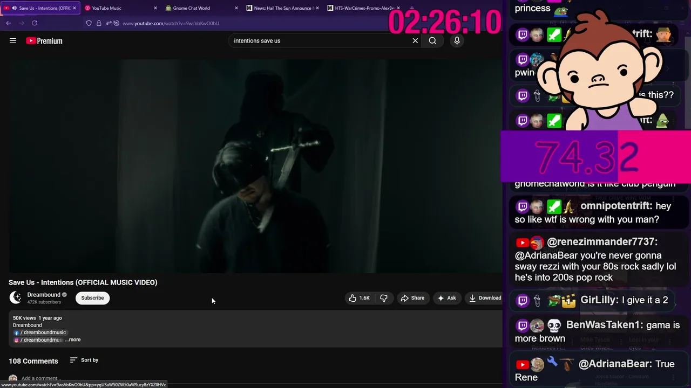Viewport: 691px width, 388px height.
Task: Click @renezimmander7737's chat username
Action: [x=602, y=242]
